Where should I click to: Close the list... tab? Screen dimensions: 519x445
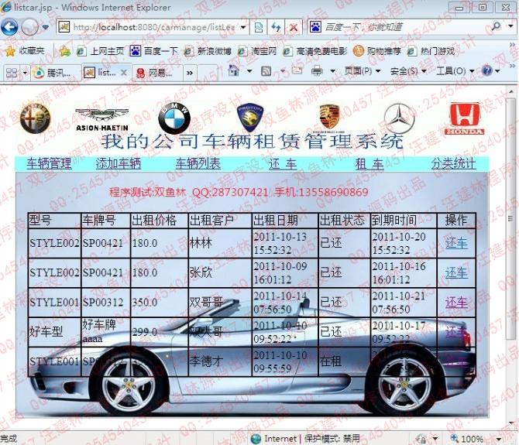124,73
